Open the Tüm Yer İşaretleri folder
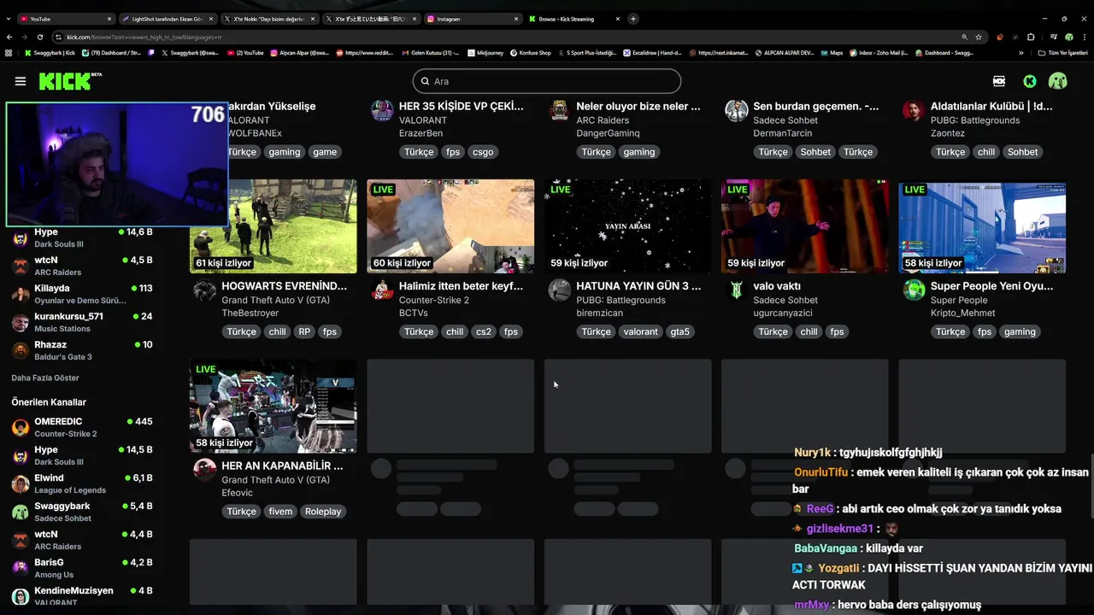Viewport: 1094px width, 615px height. [1062, 53]
